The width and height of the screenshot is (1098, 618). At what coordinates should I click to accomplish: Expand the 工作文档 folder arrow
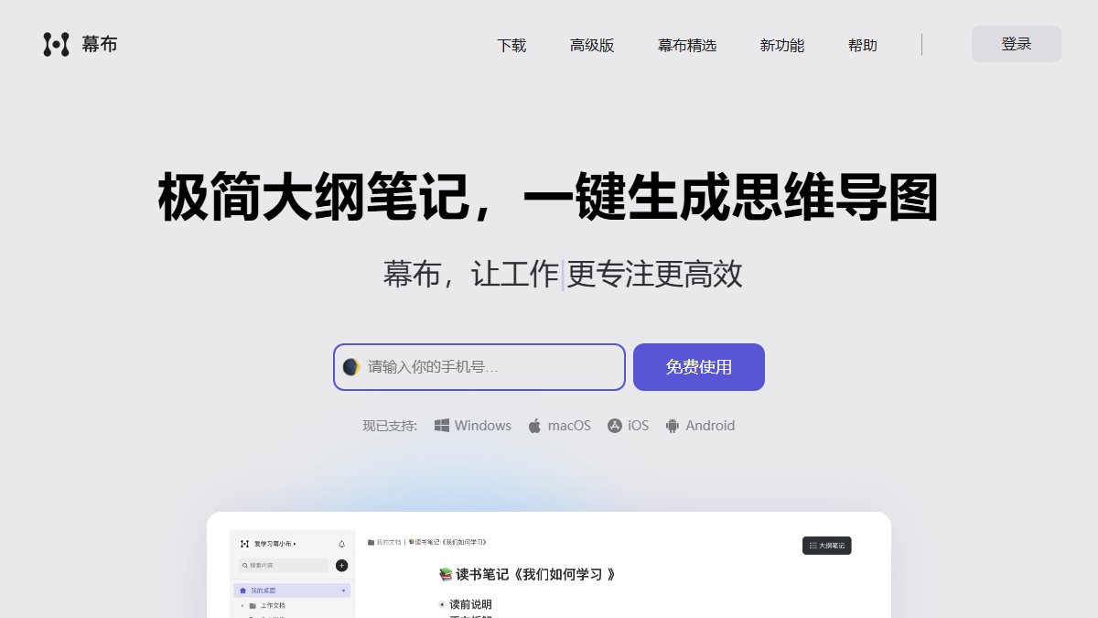[x=242, y=606]
